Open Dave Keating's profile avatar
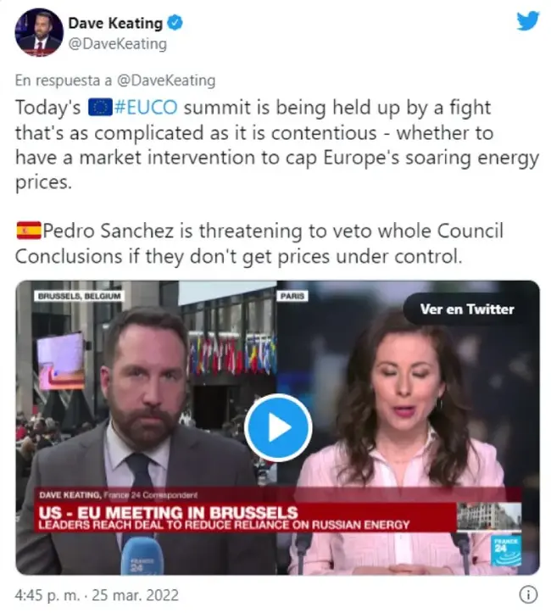This screenshot has width=551, height=613. tap(39, 32)
